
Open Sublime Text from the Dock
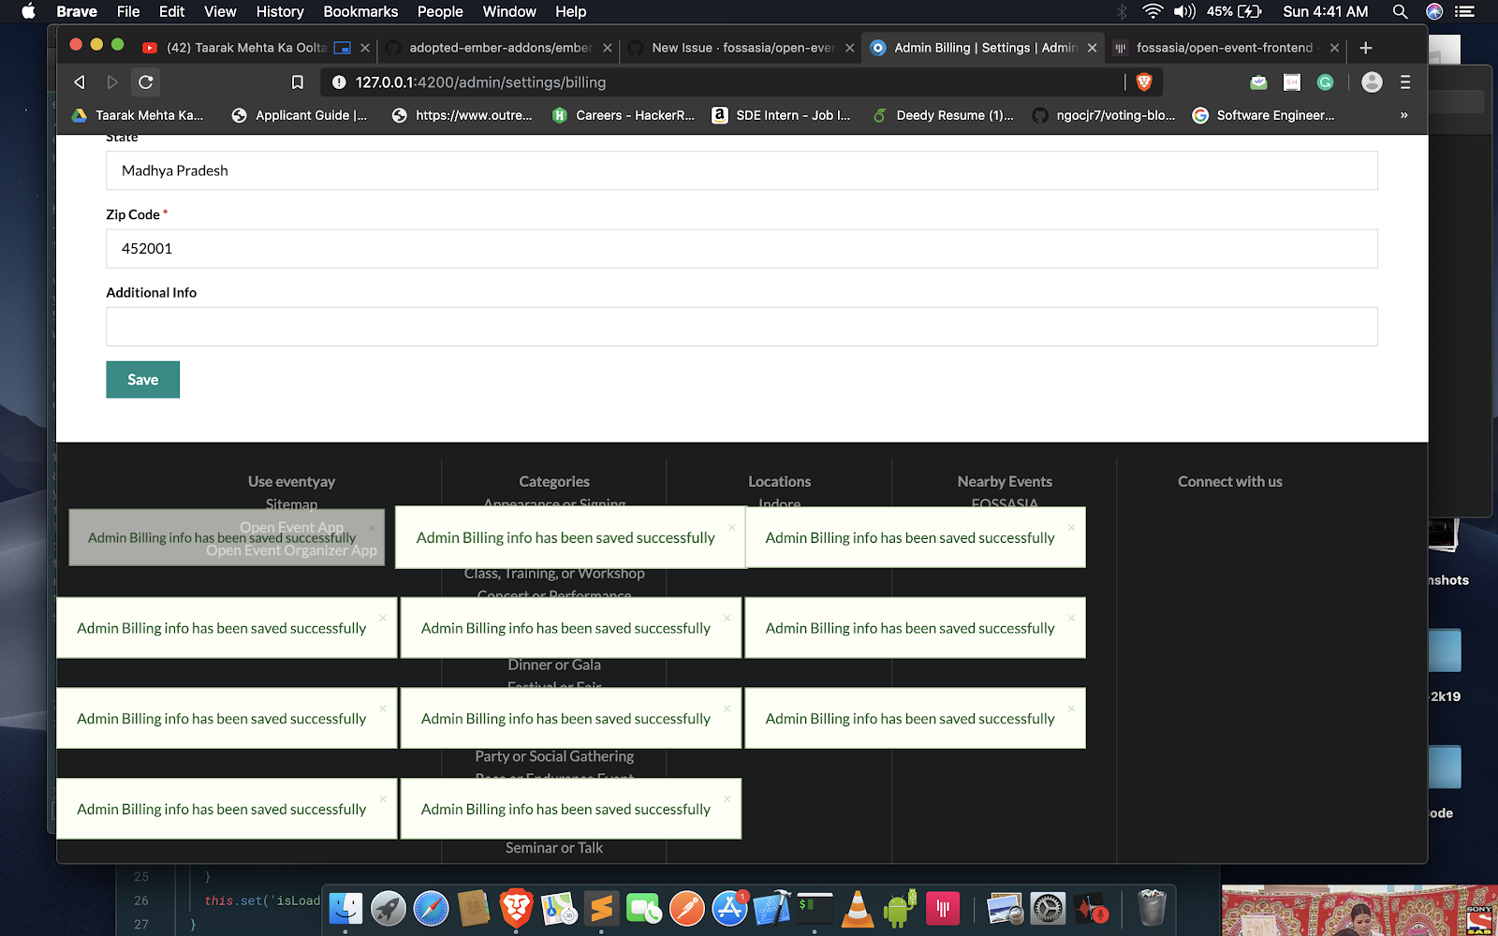[x=601, y=908]
